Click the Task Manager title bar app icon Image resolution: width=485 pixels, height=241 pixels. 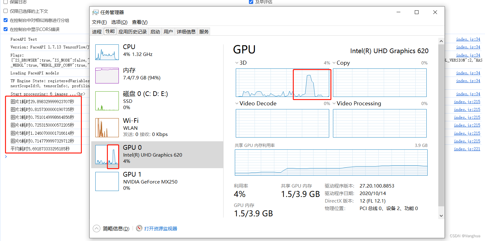[95, 13]
